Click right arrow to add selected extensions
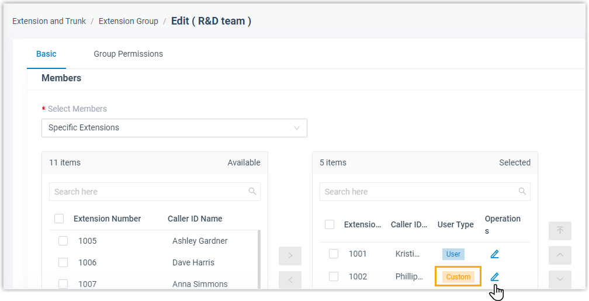Image resolution: width=589 pixels, height=301 pixels. click(x=290, y=256)
